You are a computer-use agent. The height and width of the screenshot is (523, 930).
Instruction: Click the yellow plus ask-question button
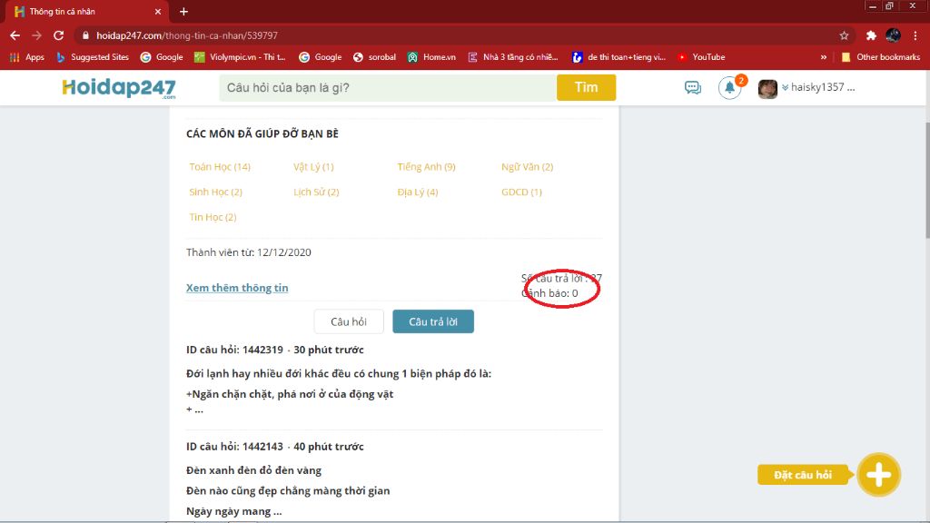pyautogui.click(x=878, y=475)
